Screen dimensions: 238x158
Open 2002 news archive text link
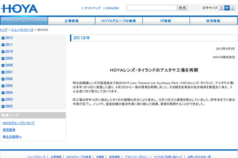[9, 106]
